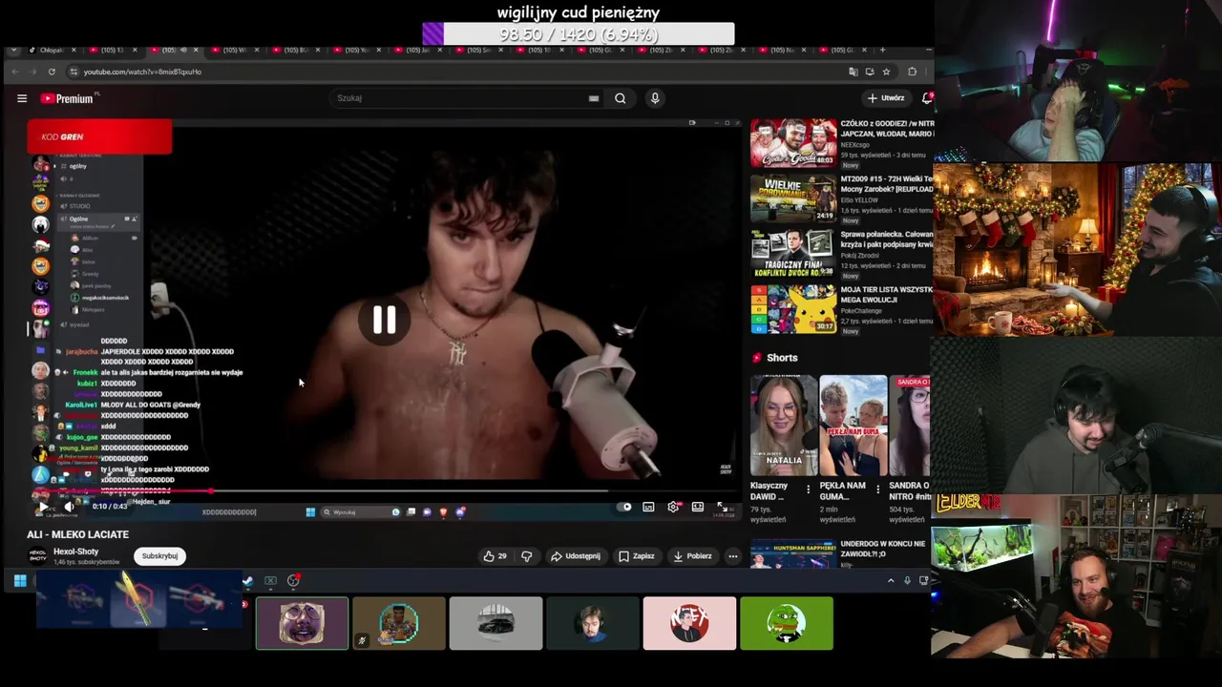Image resolution: width=1222 pixels, height=687 pixels.
Task: Select the pixel-art muted participant tile
Action: [399, 623]
